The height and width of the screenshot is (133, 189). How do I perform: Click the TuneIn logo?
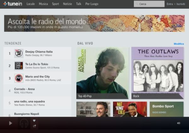(13, 4)
